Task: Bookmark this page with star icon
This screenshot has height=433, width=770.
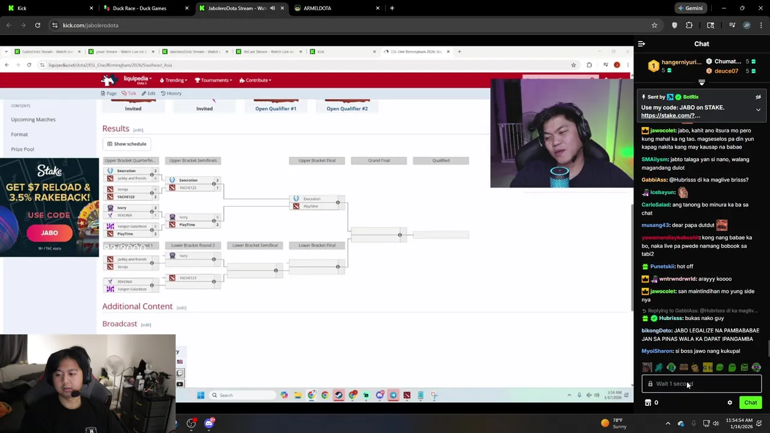Action: tap(654, 25)
